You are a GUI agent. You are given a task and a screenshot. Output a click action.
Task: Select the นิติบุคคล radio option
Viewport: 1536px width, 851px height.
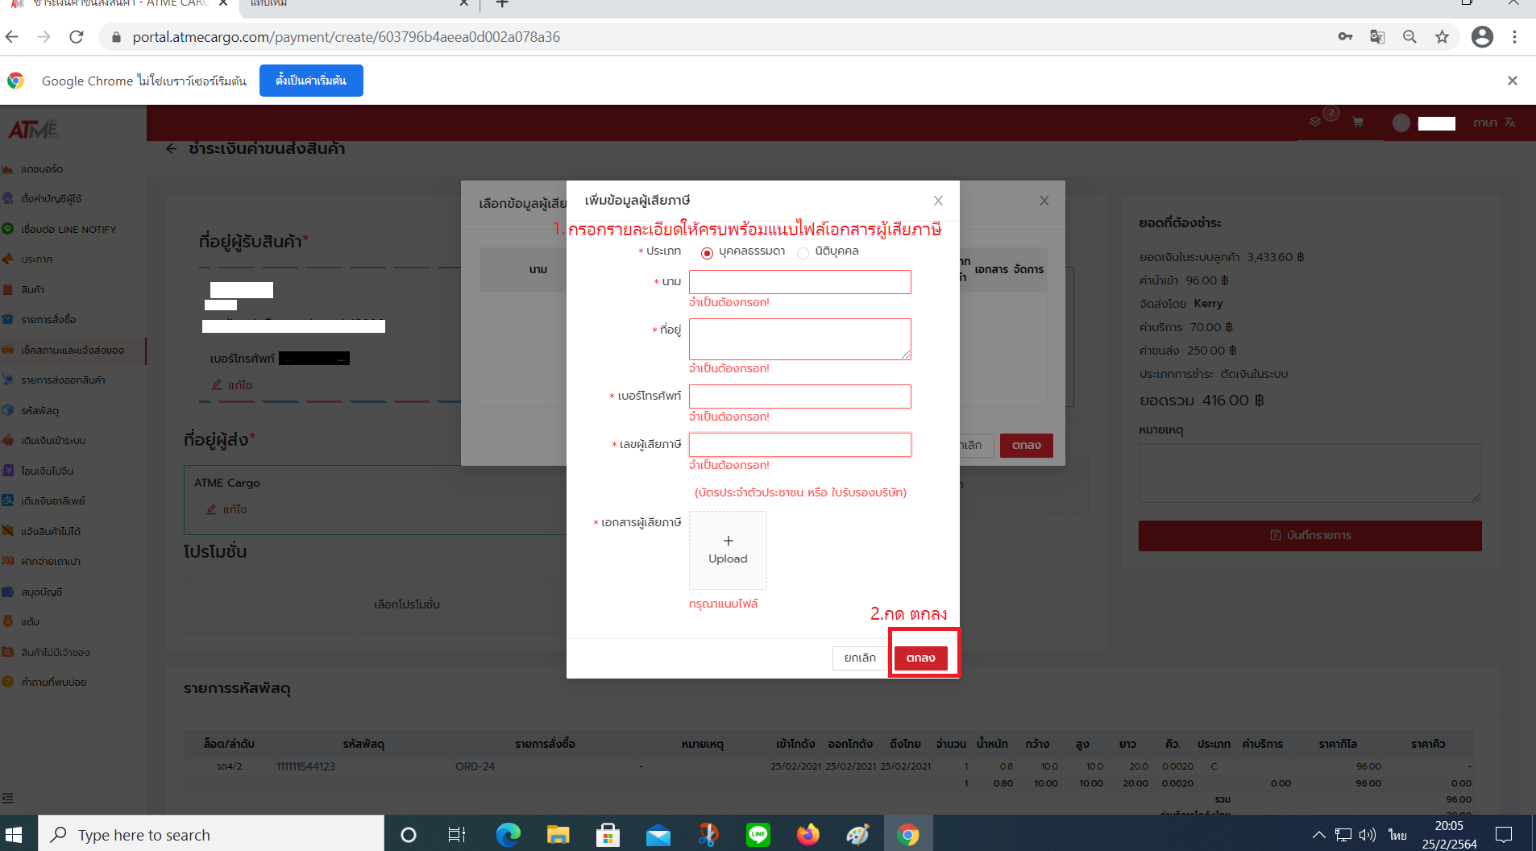803,253
